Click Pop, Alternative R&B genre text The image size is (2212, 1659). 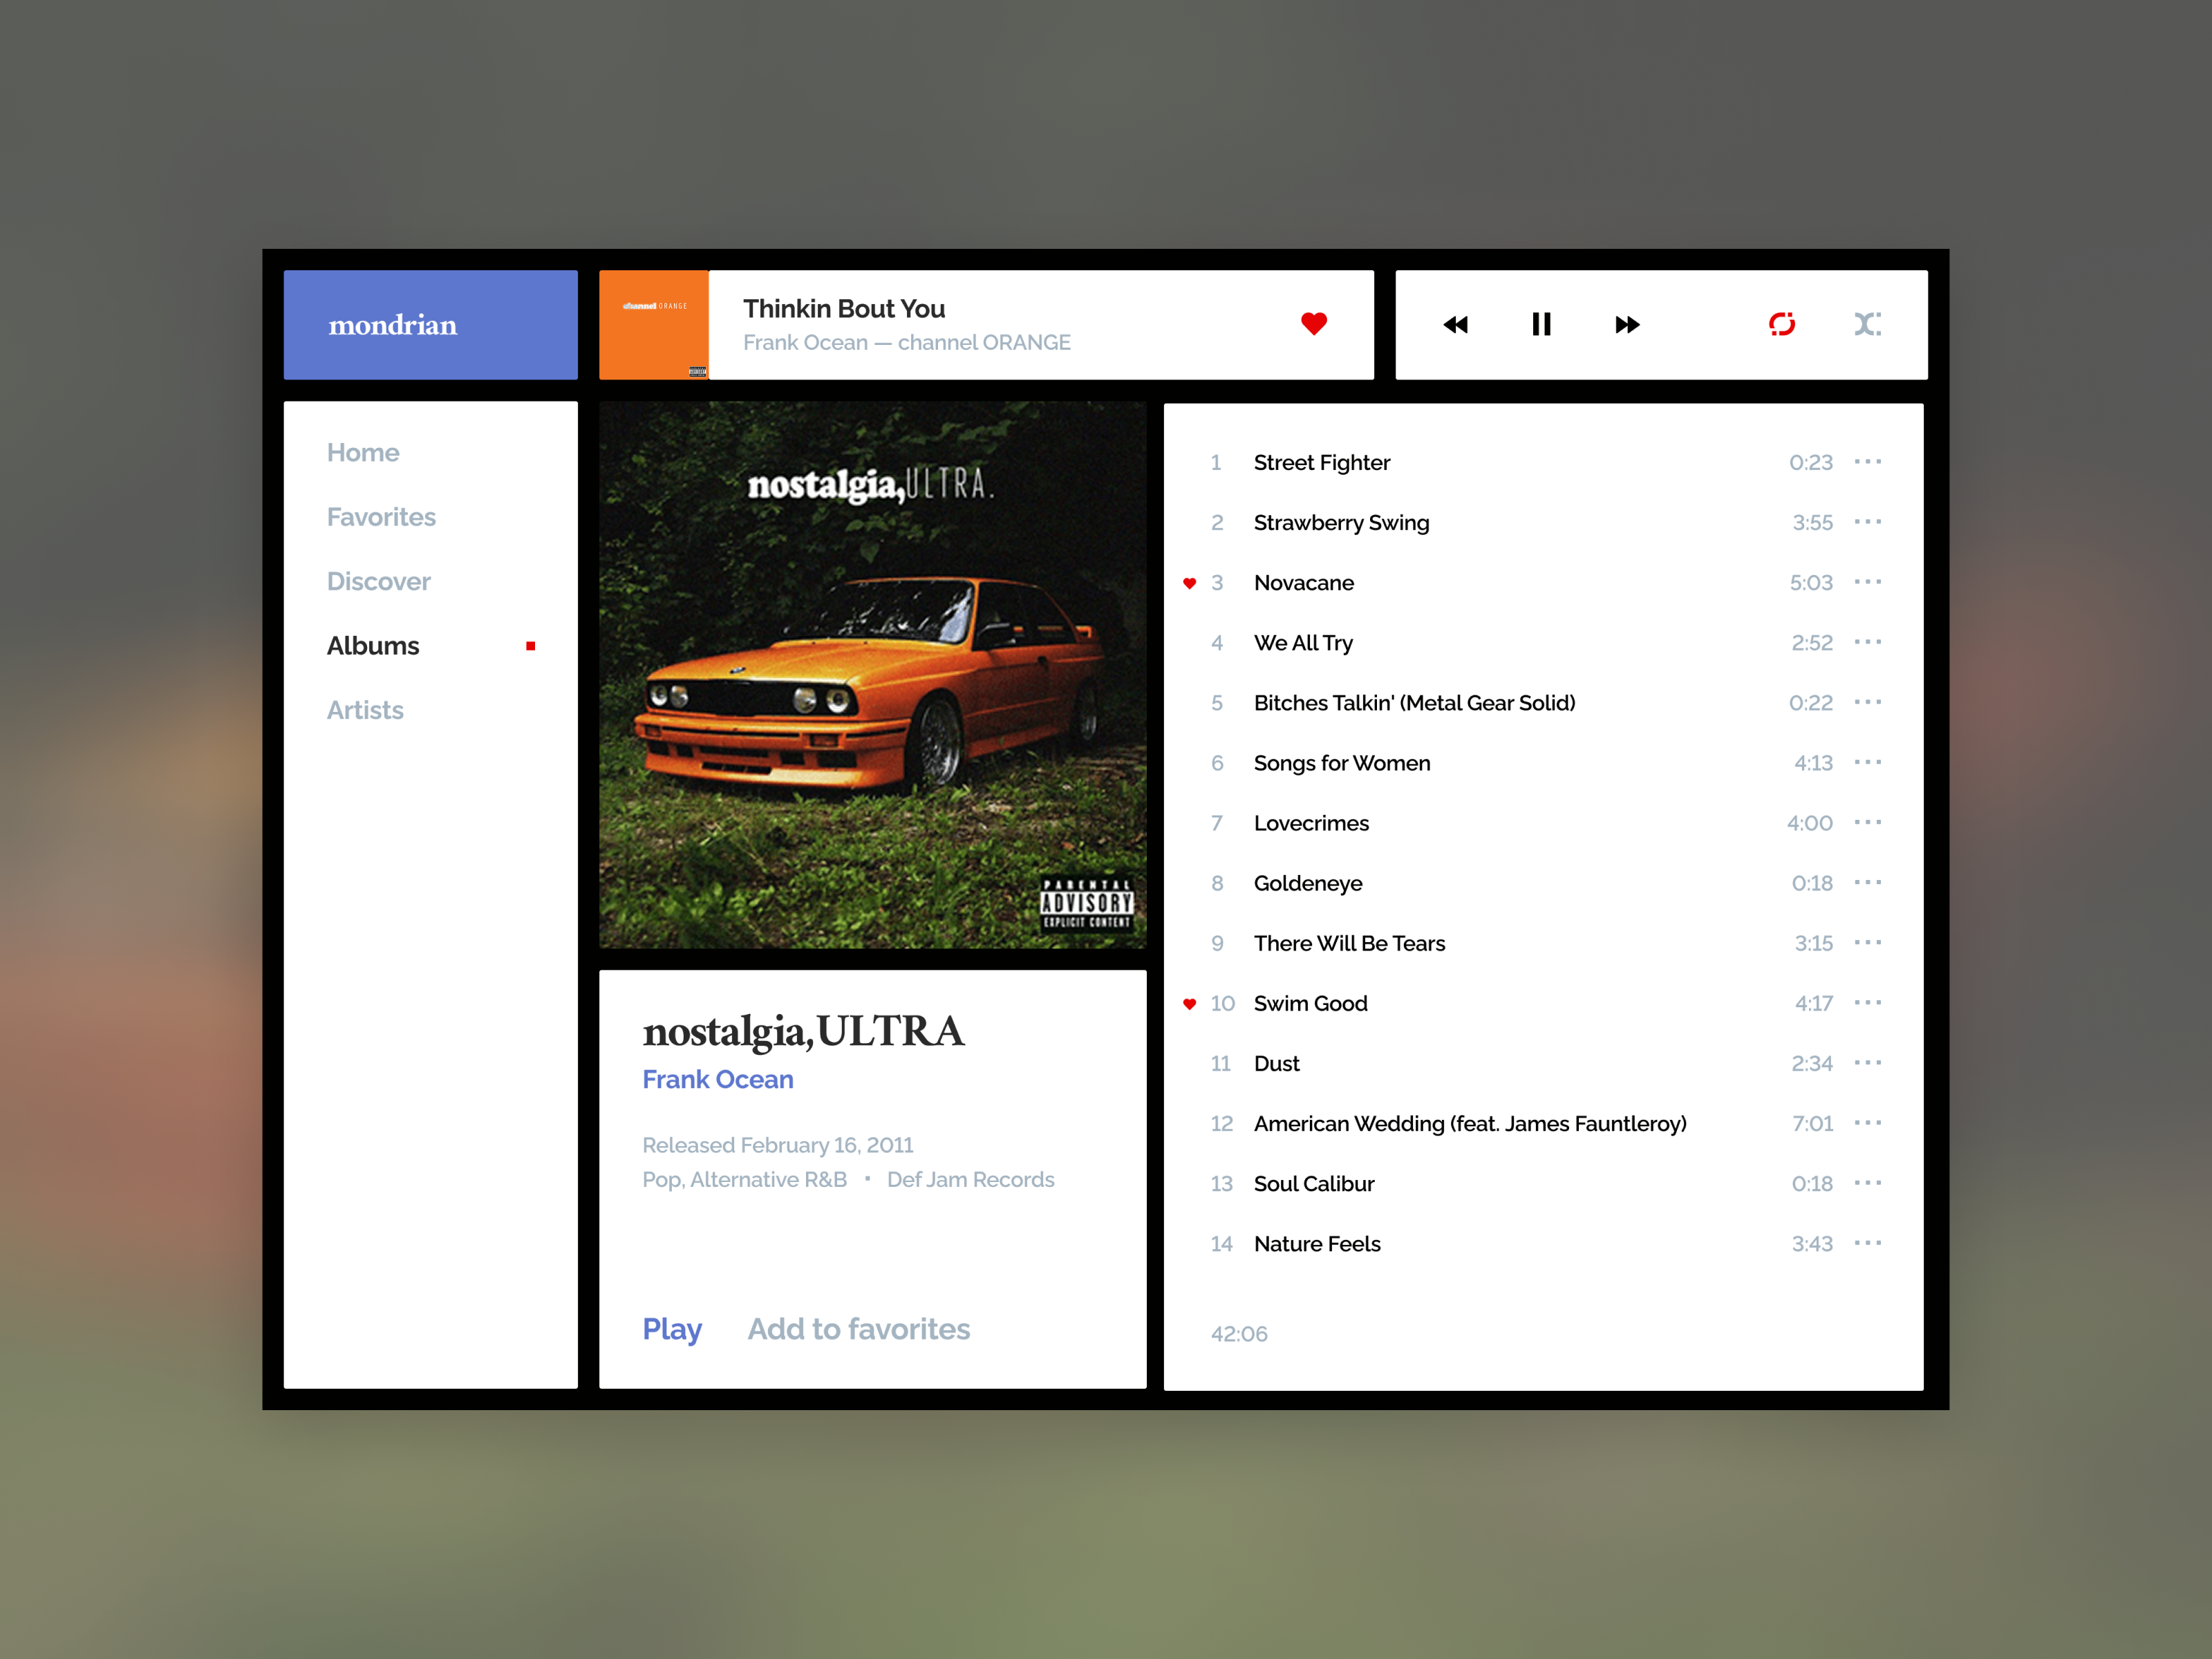coord(744,1180)
